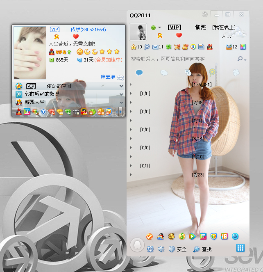Click the help question mark in QQ2011 title bar
Screen dimensions: 263x272
click(205, 14)
